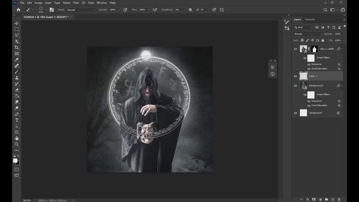359x202 pixels.
Task: Open Flow dropdown arrow
Action: point(148,10)
